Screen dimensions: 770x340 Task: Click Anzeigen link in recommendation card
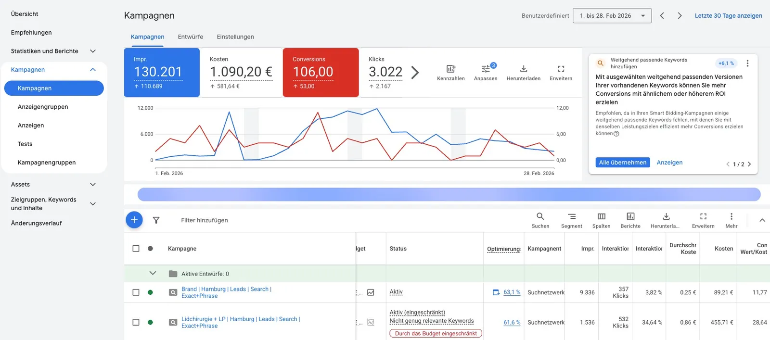click(x=669, y=163)
